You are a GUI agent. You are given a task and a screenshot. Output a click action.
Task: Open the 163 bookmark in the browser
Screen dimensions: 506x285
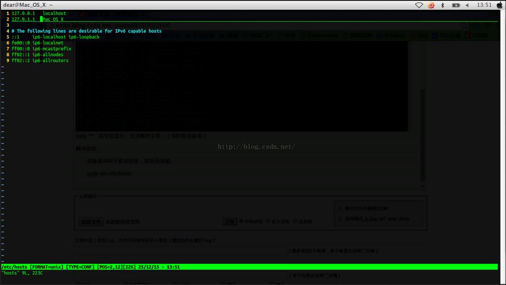pos(419,36)
